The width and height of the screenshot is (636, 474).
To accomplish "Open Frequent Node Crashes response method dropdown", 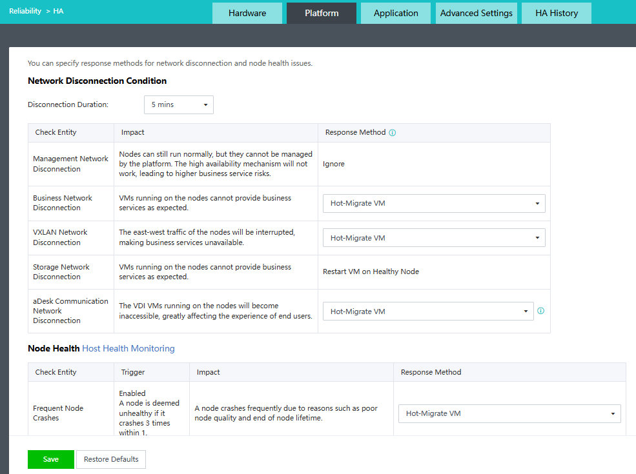I will click(509, 414).
